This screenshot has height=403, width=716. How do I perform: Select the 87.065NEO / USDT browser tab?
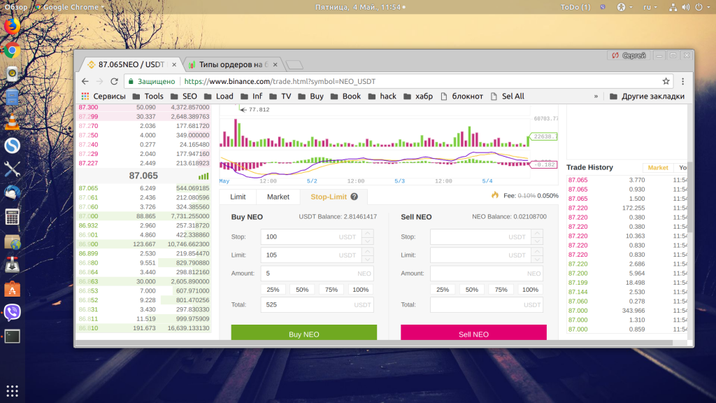tap(131, 65)
